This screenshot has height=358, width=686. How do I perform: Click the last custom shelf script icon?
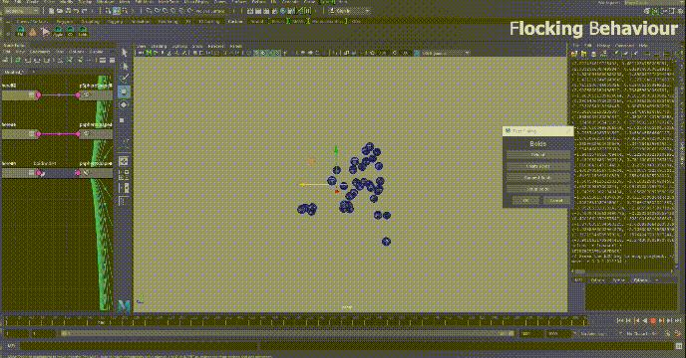(83, 31)
